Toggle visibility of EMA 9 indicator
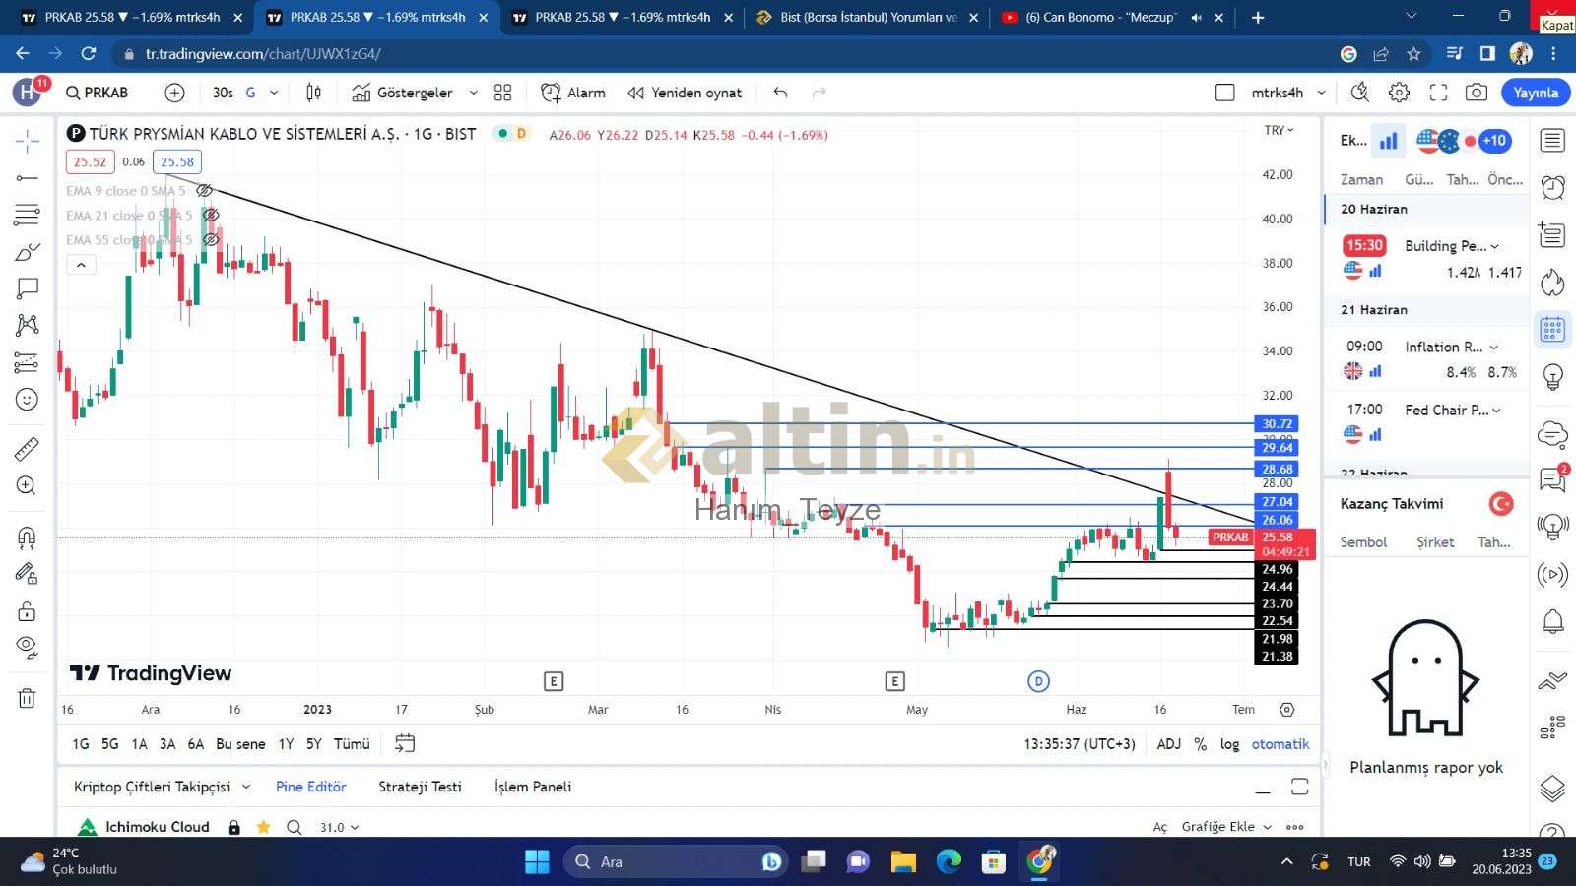Viewport: 1576px width, 886px height. click(204, 190)
